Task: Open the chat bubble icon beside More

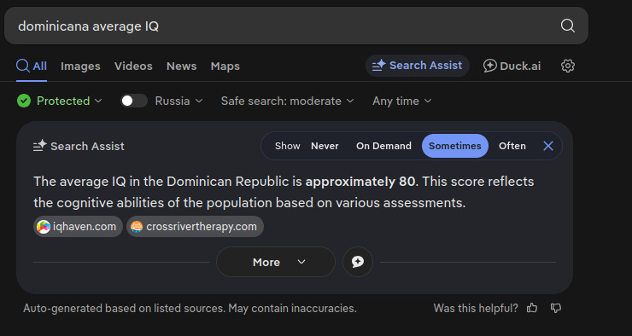Action: click(x=358, y=262)
